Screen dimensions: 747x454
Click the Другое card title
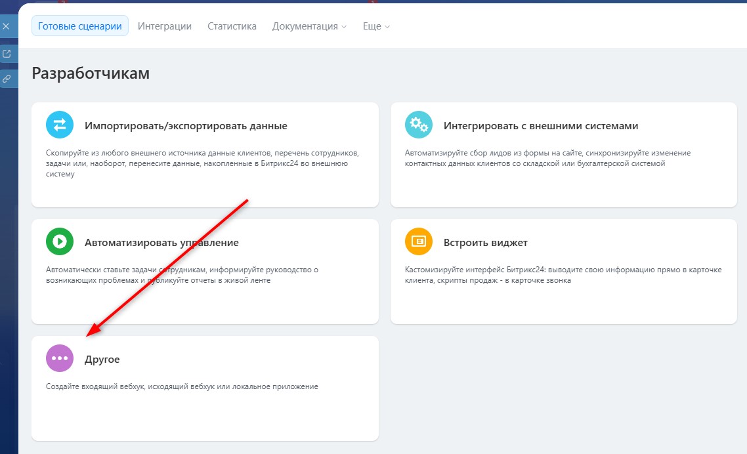[x=102, y=360]
